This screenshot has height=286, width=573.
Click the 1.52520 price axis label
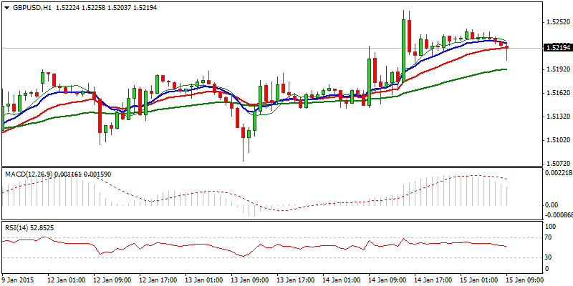tap(557, 22)
